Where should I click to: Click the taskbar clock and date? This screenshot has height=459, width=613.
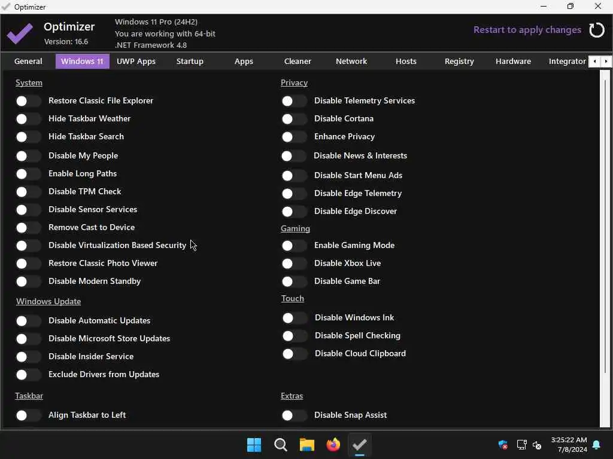569,445
